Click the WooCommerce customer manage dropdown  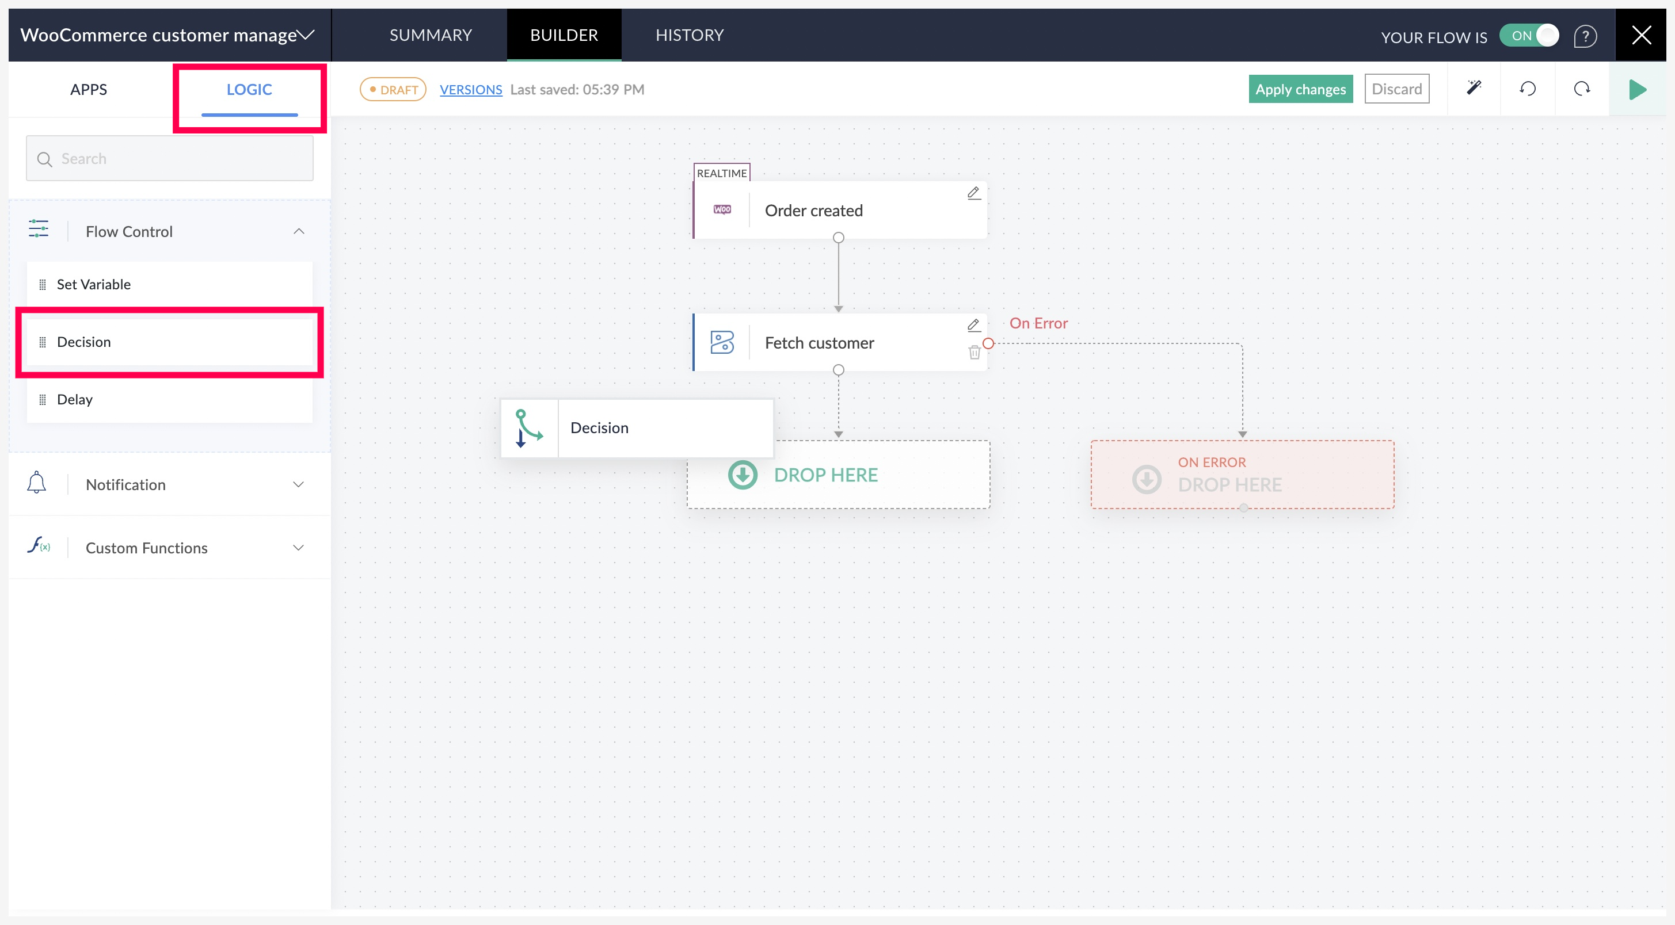click(167, 34)
